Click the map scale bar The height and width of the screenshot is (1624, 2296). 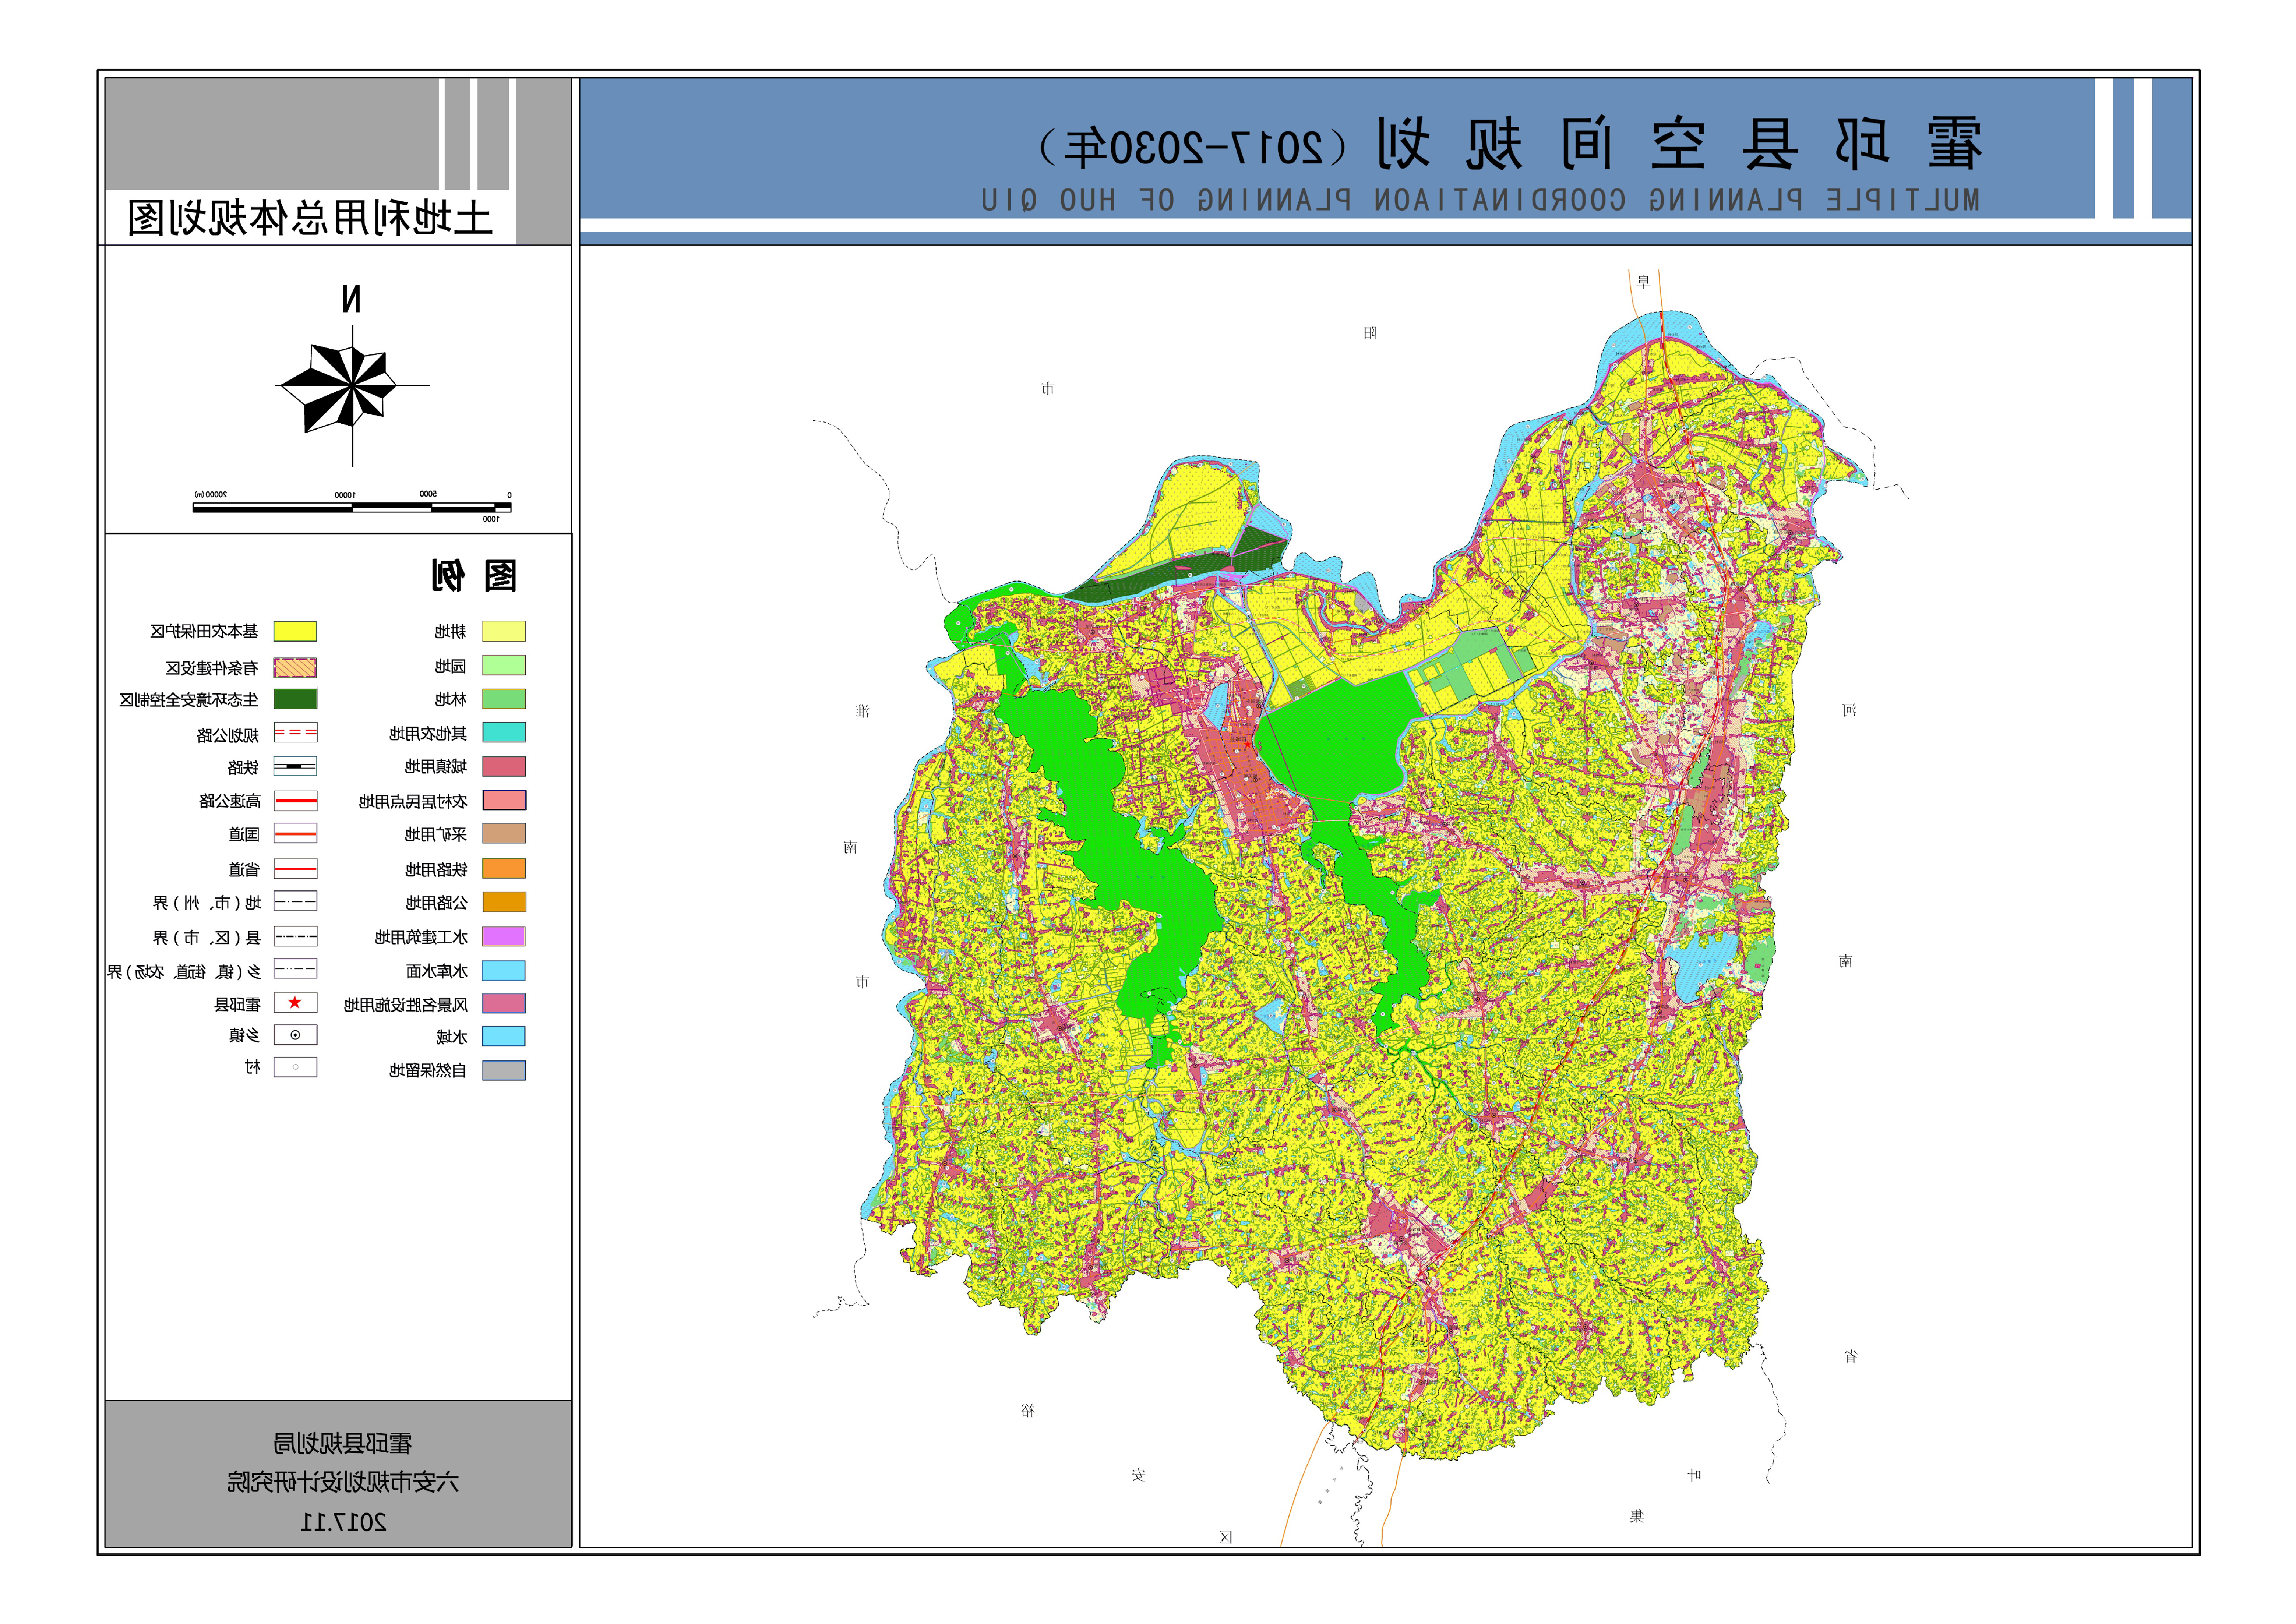[x=352, y=507]
